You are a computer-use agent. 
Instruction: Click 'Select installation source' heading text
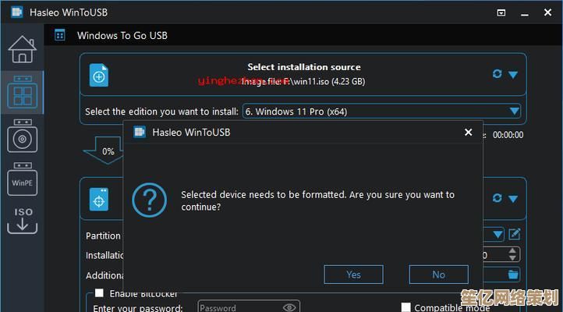[304, 67]
